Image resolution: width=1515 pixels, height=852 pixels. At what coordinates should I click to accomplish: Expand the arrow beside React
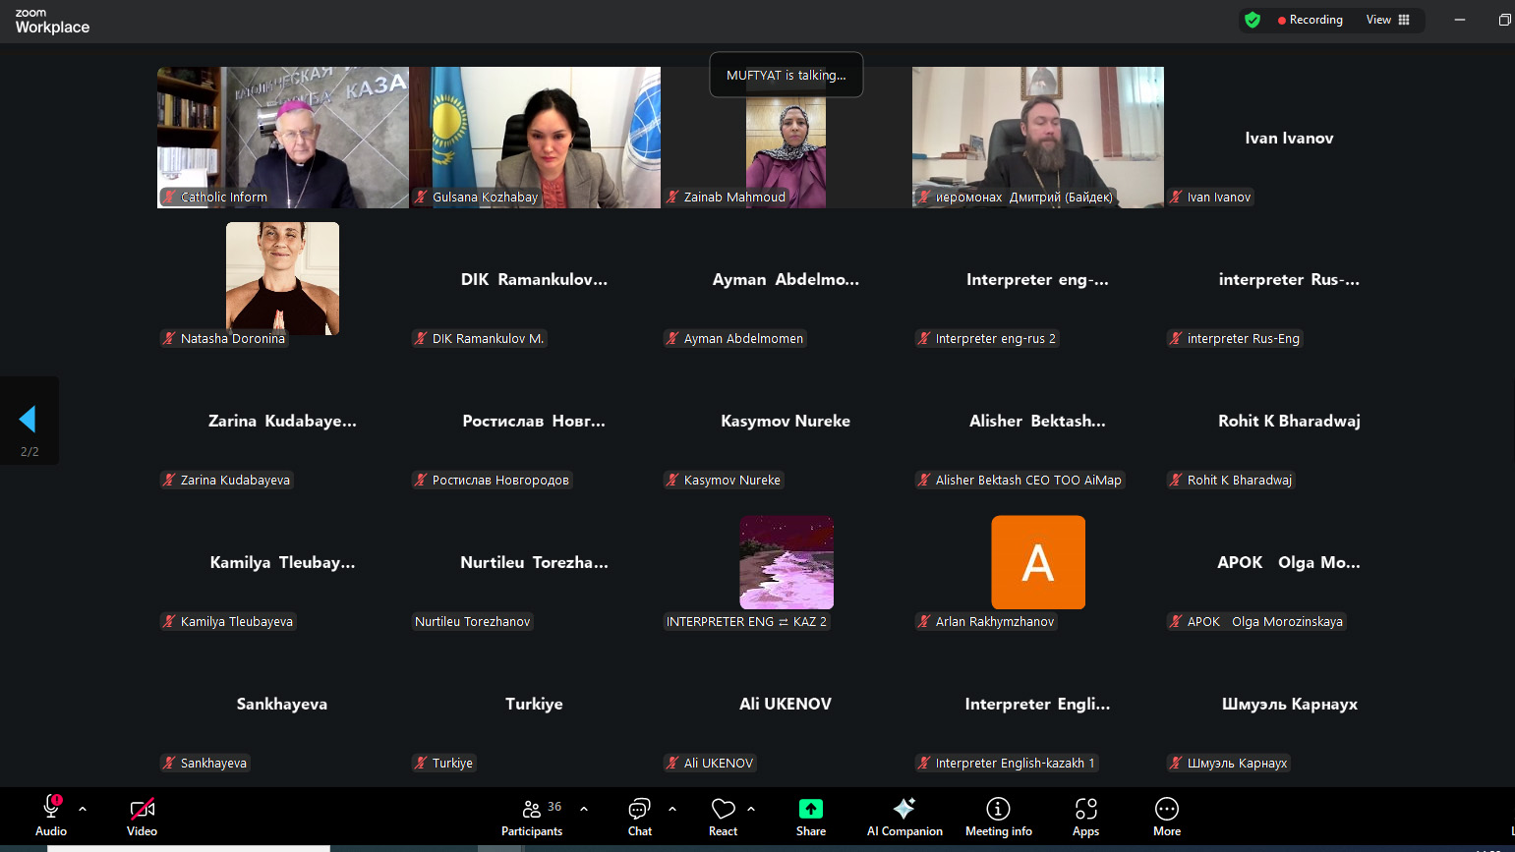pyautogui.click(x=751, y=809)
